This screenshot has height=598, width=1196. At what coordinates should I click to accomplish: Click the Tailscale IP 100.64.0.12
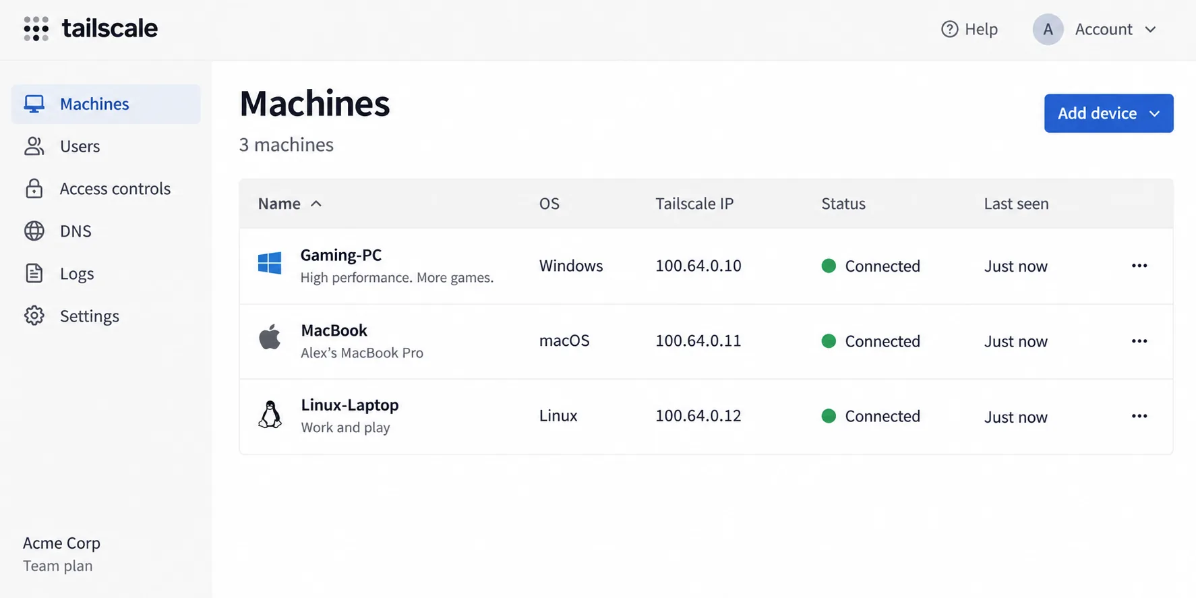coord(698,415)
